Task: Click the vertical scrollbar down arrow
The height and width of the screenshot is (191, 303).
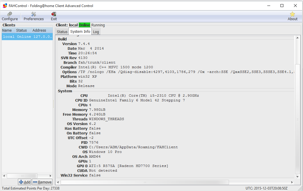Action: click(297, 177)
